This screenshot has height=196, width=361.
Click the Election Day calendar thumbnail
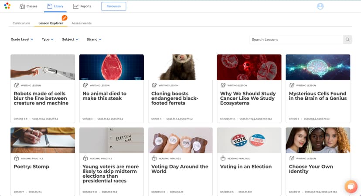[112, 140]
